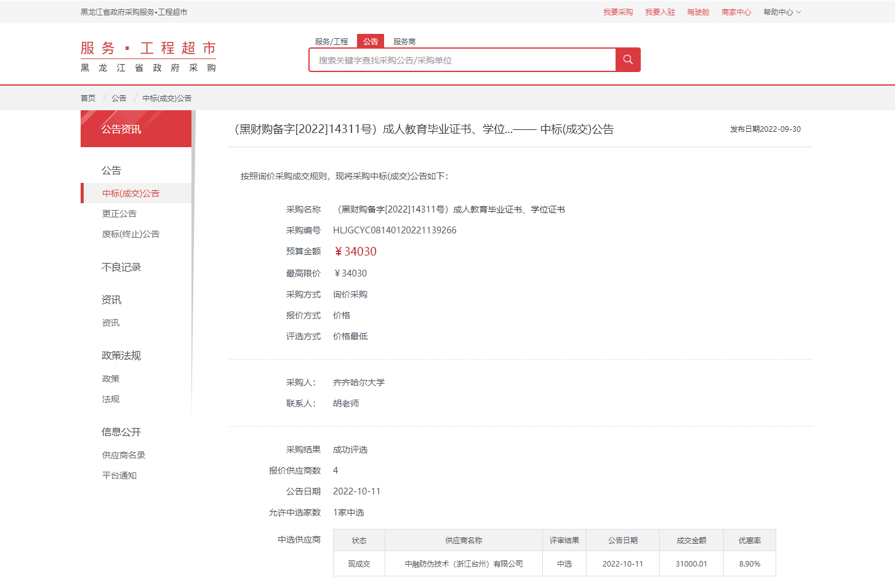Open 废标(终止)公告 in the sidebar
The image size is (895, 585).
click(130, 234)
